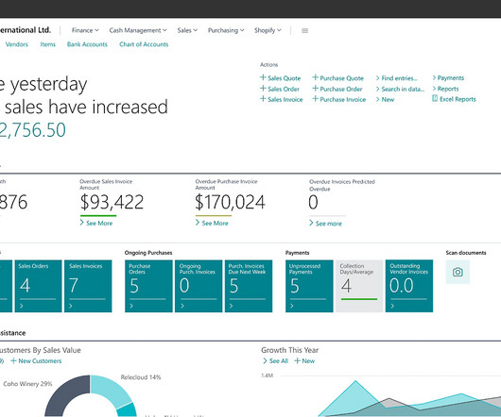The width and height of the screenshot is (501, 417).
Task: Go to Vendors list
Action: pos(17,44)
